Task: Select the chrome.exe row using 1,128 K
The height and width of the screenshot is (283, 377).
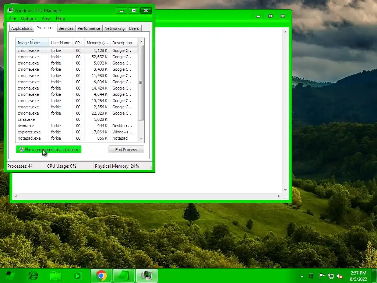Action: coord(77,50)
